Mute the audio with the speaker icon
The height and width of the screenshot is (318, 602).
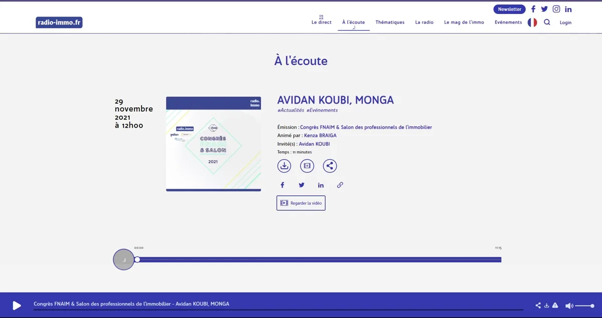(x=569, y=305)
